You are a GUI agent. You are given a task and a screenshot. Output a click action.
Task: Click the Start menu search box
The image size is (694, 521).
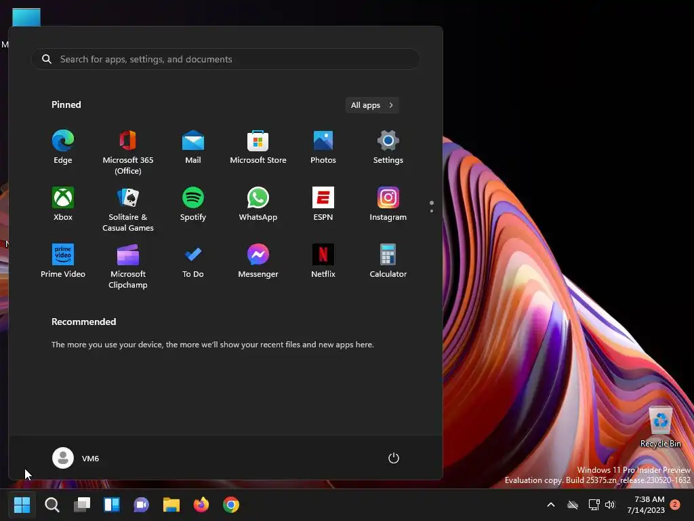(225, 59)
